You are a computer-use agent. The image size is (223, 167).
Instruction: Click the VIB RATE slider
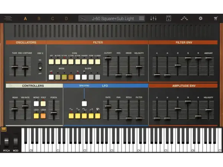pos(25,106)
